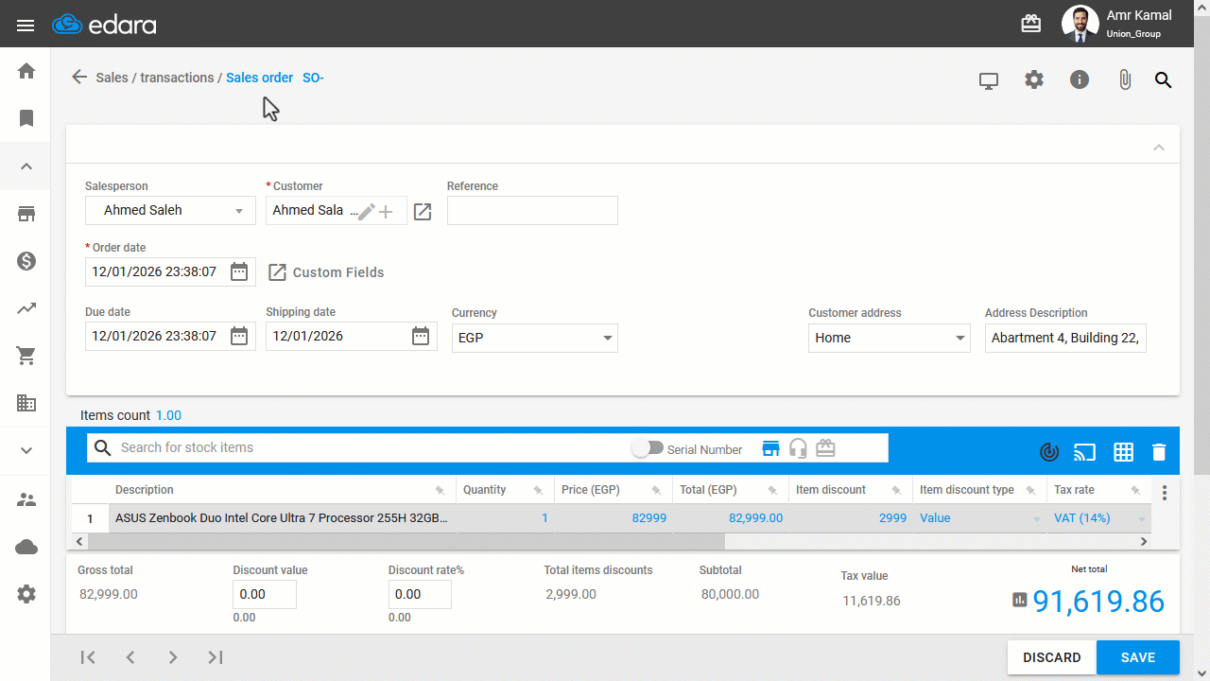Click the headset icon in items search bar
Viewport: 1210px width, 681px height.
[x=798, y=448]
